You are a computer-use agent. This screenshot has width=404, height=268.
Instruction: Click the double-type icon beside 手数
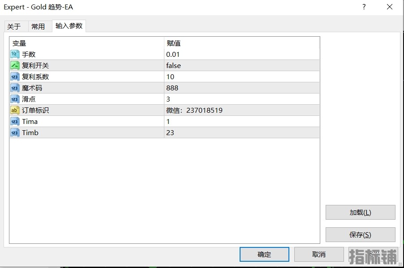(x=15, y=54)
